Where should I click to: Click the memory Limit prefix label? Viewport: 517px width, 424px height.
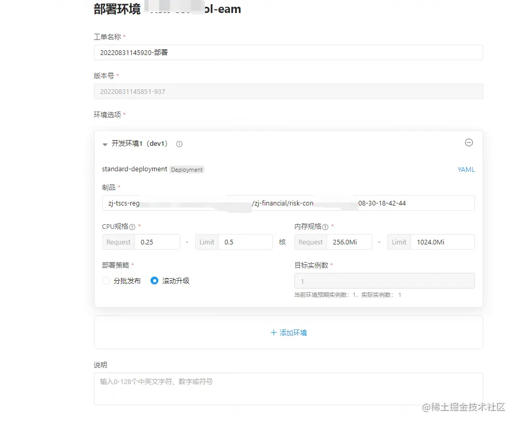399,242
